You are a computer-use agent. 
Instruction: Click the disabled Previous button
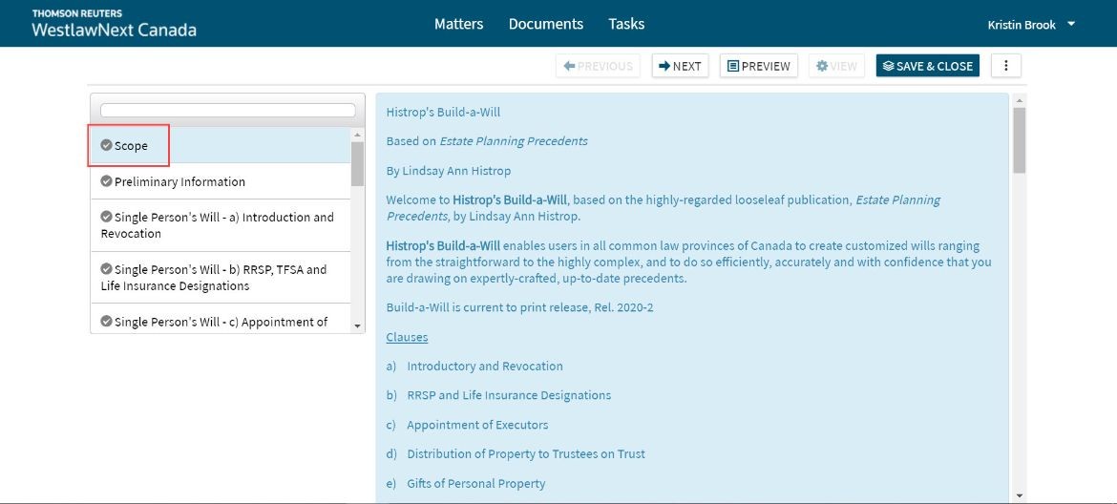[598, 66]
